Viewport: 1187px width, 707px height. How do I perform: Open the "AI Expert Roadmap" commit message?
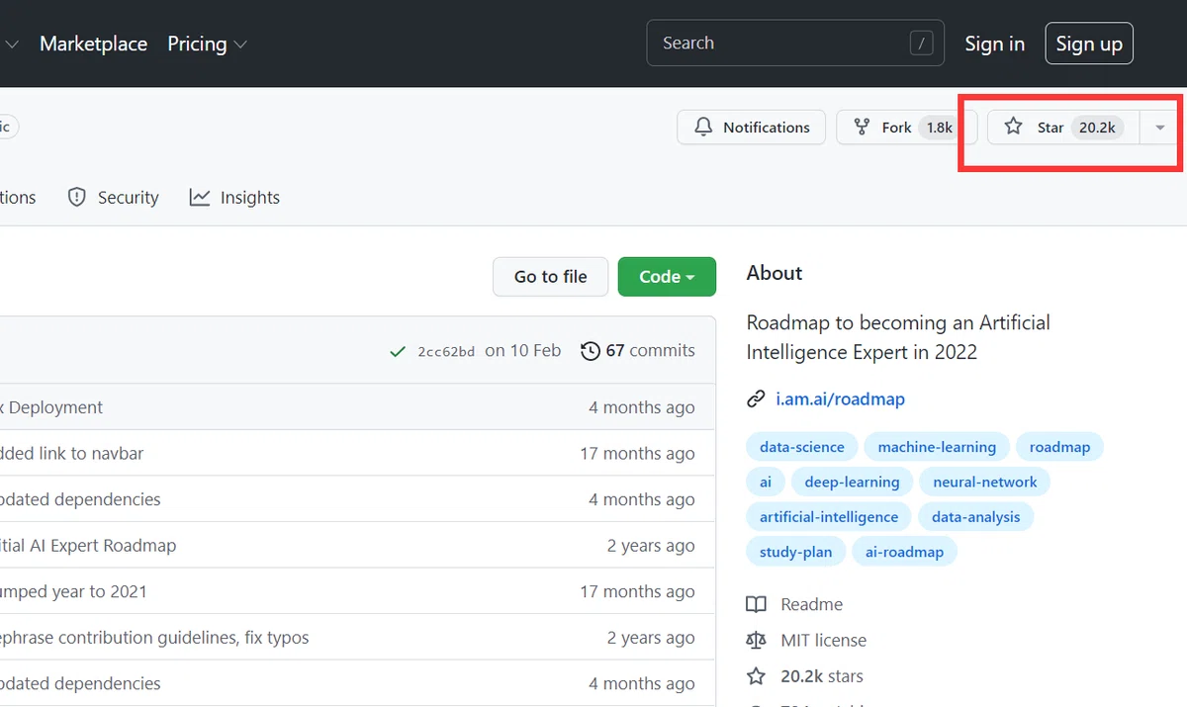[88, 546]
